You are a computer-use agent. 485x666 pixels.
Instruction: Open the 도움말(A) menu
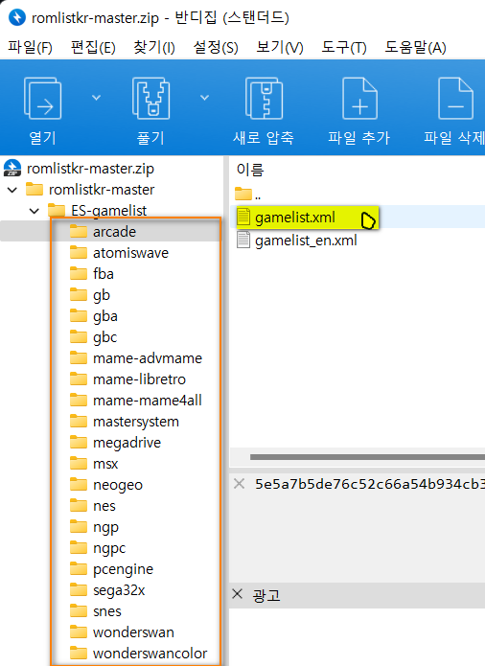coord(415,47)
